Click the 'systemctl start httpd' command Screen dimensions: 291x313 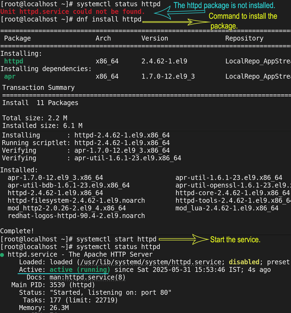click(x=116, y=239)
